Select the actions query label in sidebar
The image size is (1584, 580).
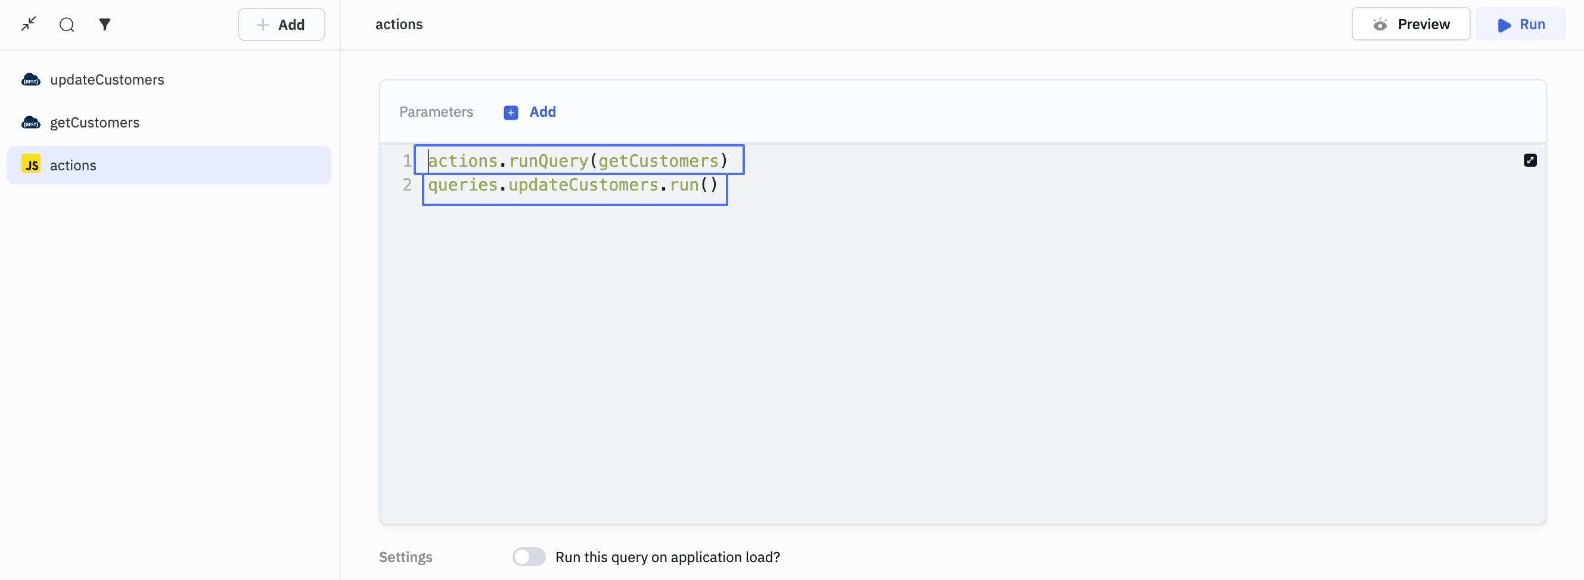coord(73,166)
